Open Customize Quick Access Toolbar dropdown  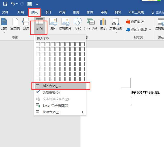[x=37, y=4]
